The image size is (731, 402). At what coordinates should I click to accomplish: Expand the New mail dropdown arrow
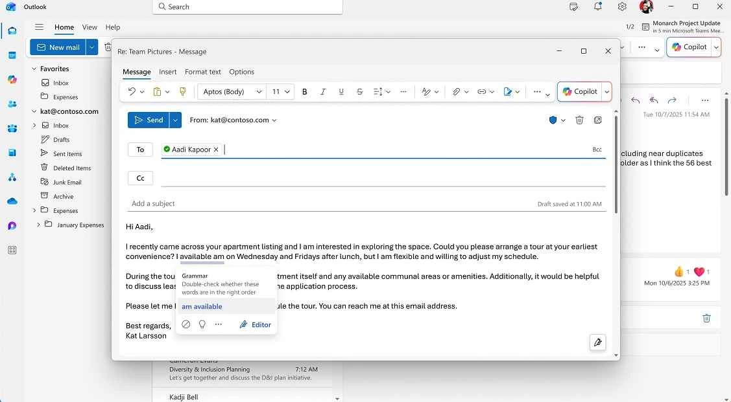point(92,47)
